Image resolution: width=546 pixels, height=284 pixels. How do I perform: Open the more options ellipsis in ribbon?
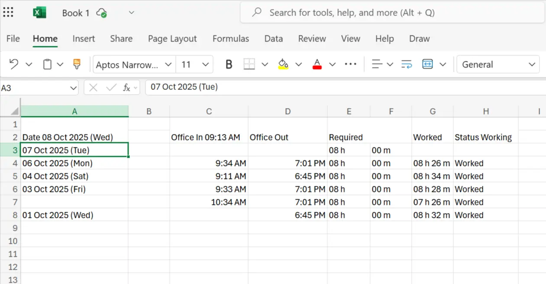pyautogui.click(x=350, y=64)
